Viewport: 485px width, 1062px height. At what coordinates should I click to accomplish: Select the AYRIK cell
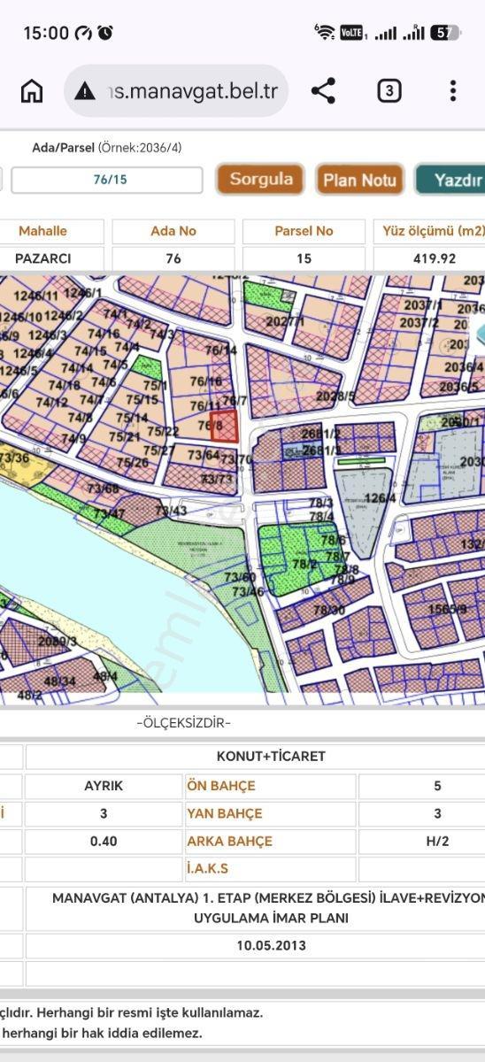click(x=104, y=786)
